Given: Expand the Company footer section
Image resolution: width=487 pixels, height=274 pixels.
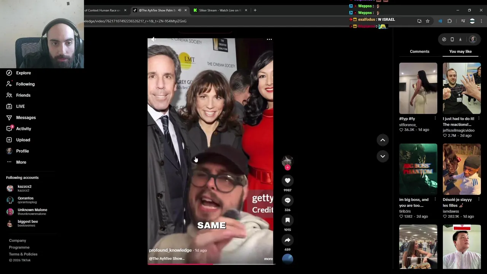Looking at the screenshot, I should (x=18, y=241).
